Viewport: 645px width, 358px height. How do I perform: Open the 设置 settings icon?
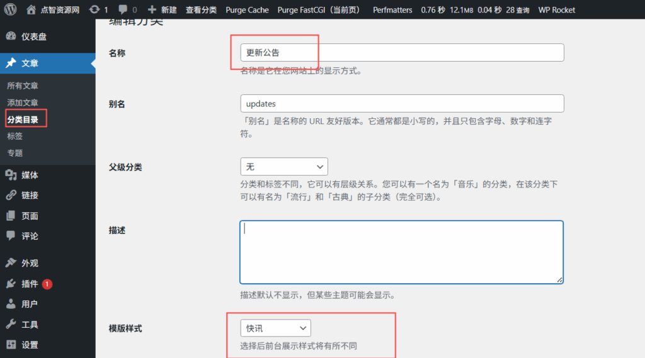[11, 345]
